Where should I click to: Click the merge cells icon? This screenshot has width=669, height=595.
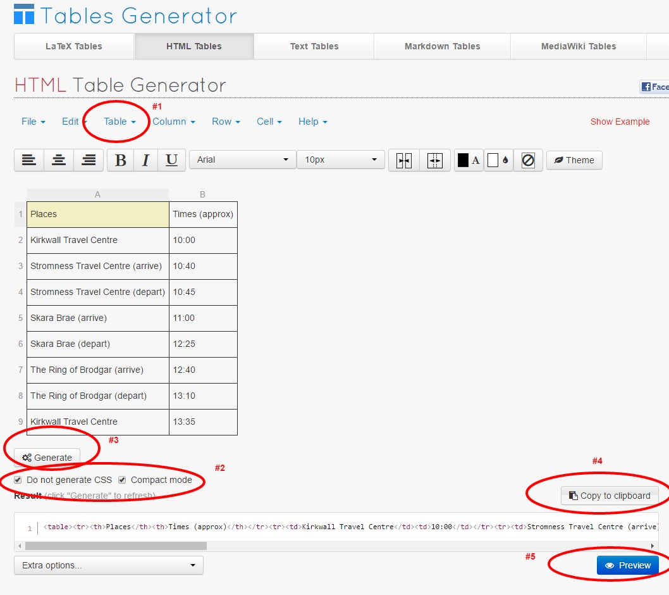(403, 160)
